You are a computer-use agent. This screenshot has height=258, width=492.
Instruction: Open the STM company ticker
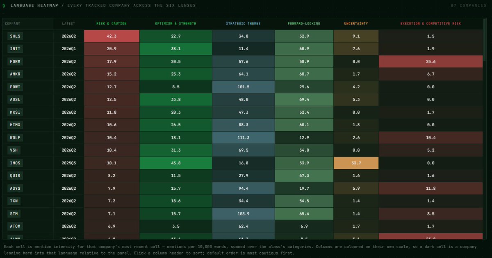click(14, 214)
